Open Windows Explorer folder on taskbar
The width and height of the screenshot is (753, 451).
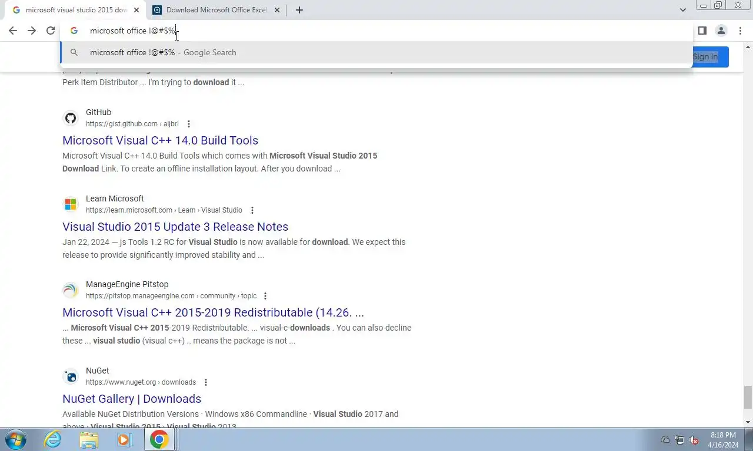[x=89, y=439]
